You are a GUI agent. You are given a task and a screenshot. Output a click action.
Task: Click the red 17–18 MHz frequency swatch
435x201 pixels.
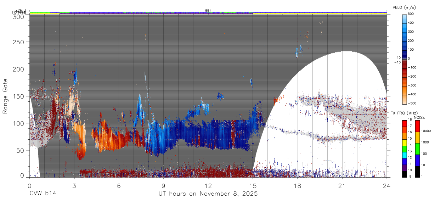point(405,124)
